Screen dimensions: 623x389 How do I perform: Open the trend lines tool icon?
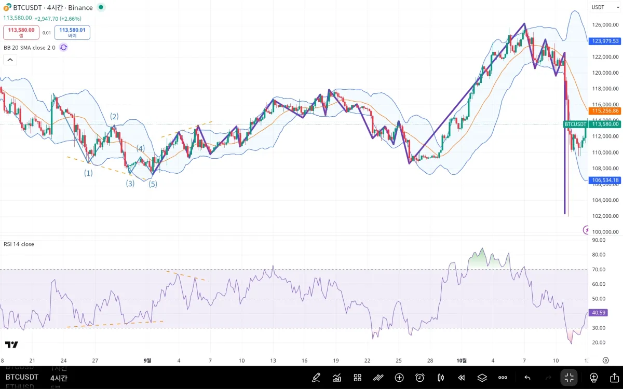378,378
